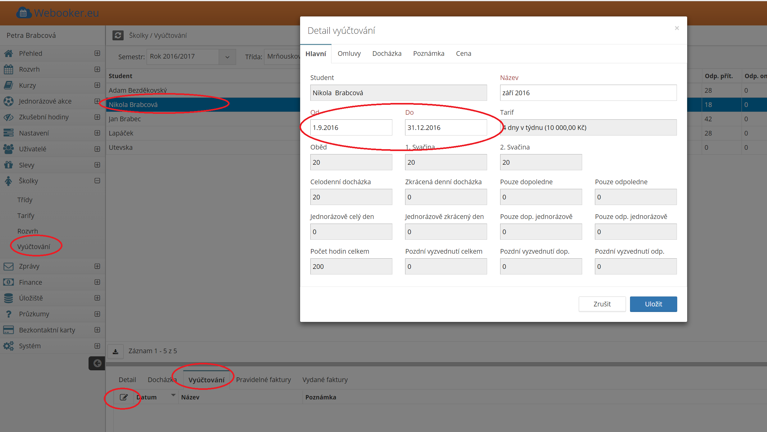This screenshot has width=767, height=432.
Task: Click the Od date field
Action: pos(351,127)
